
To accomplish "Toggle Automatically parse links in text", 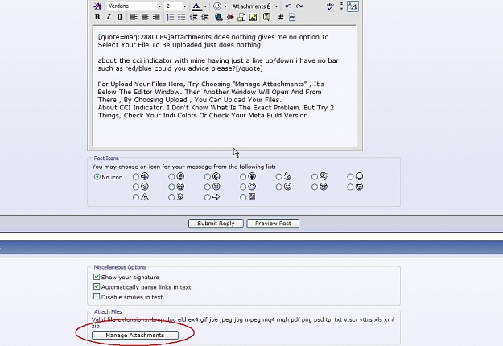I will pos(97,286).
